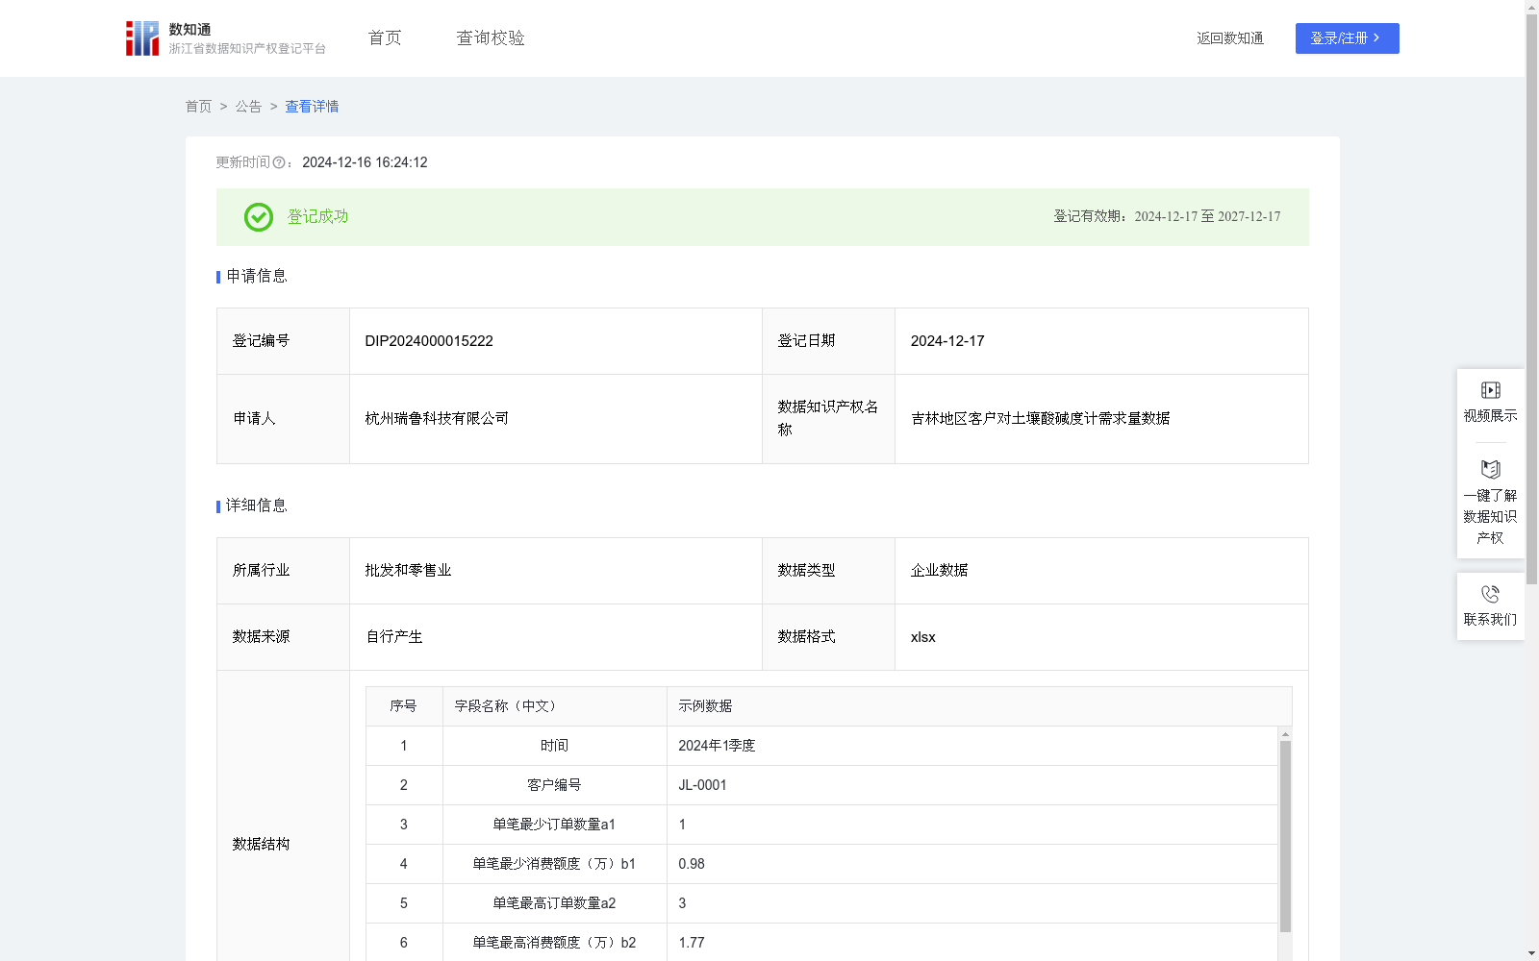The width and height of the screenshot is (1539, 961).
Task: Click the up arrow of the inner table scrollbar
Action: (1285, 734)
